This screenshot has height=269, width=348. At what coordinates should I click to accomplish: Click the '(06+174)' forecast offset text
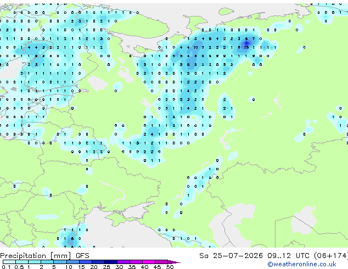[331, 256]
